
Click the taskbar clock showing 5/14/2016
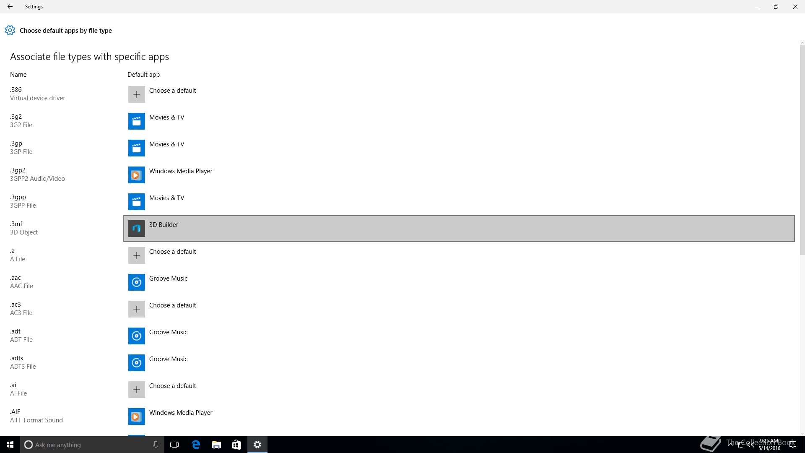(x=769, y=445)
